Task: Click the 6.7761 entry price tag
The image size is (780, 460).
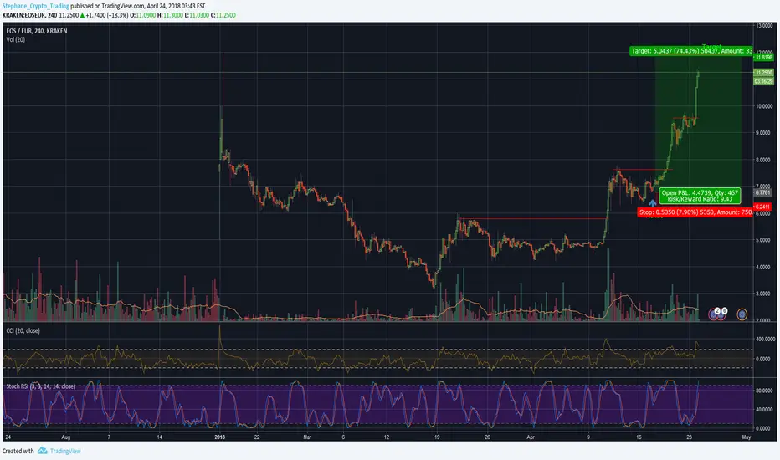Action: [x=762, y=192]
